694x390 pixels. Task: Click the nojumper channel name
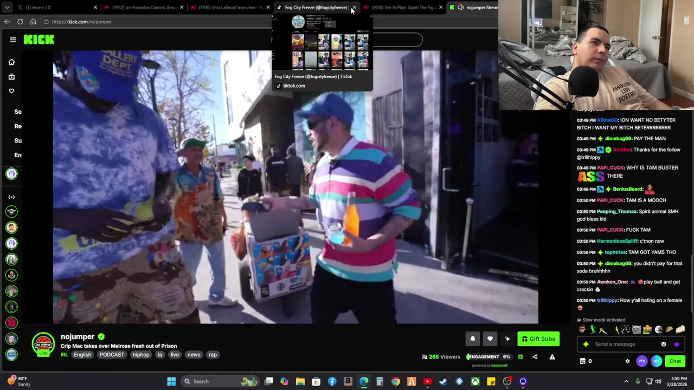[78, 337]
